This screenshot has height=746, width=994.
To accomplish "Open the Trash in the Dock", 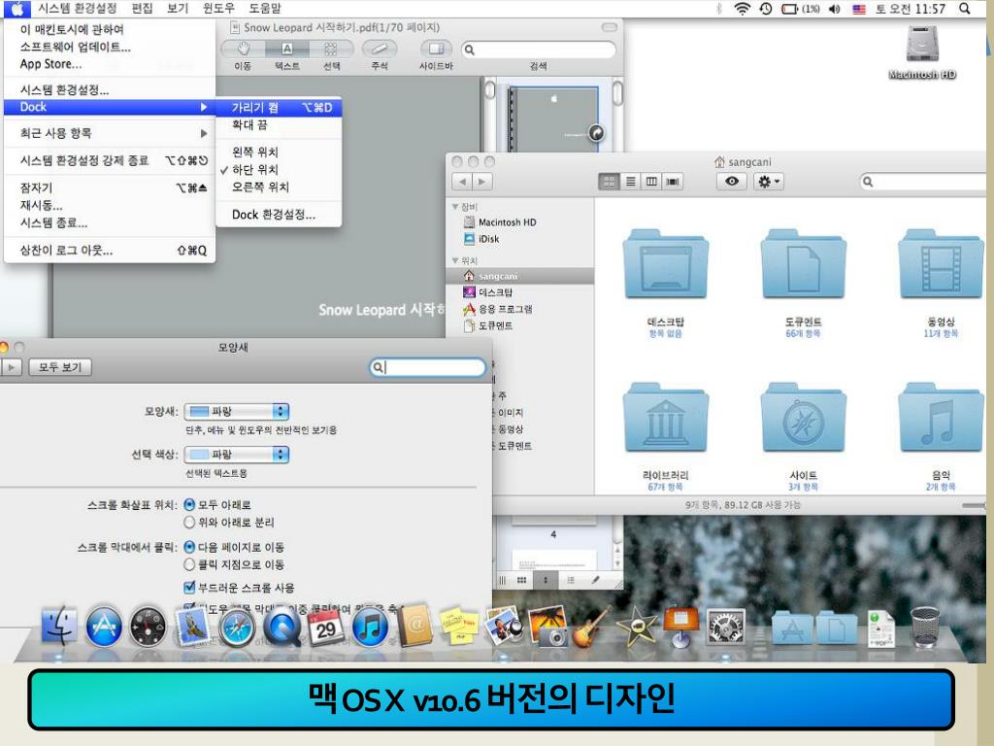I will 925,627.
